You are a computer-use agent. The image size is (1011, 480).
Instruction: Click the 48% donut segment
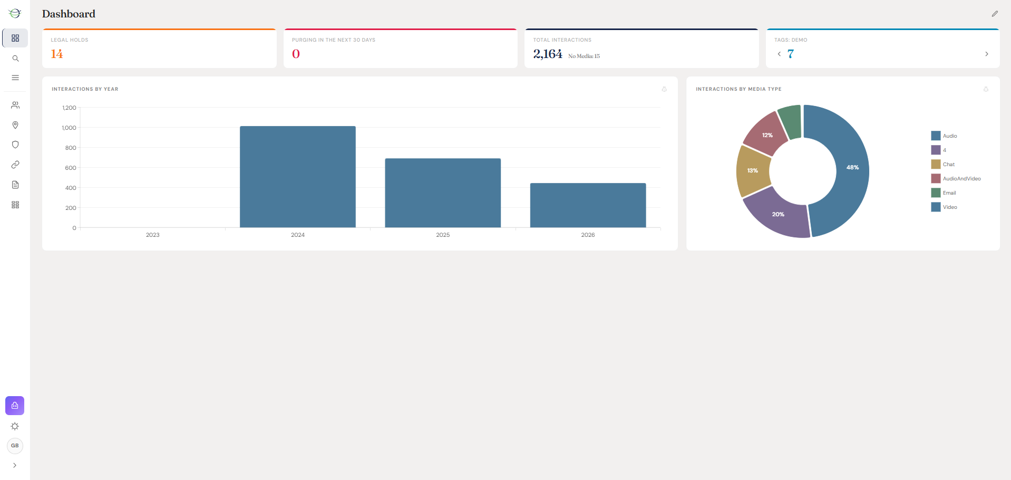[x=852, y=167]
